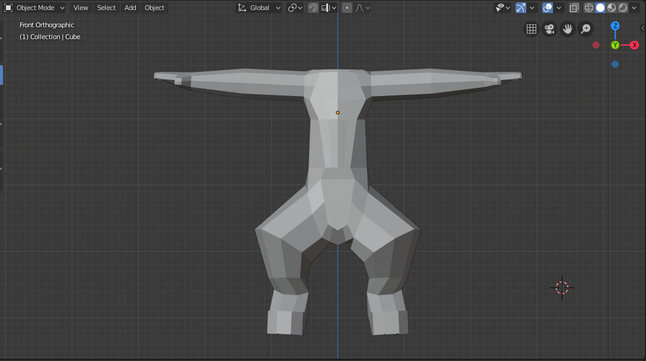Screen dimensions: 646x361
Task: Click the blue Z axis on gizmo
Action: [x=615, y=26]
